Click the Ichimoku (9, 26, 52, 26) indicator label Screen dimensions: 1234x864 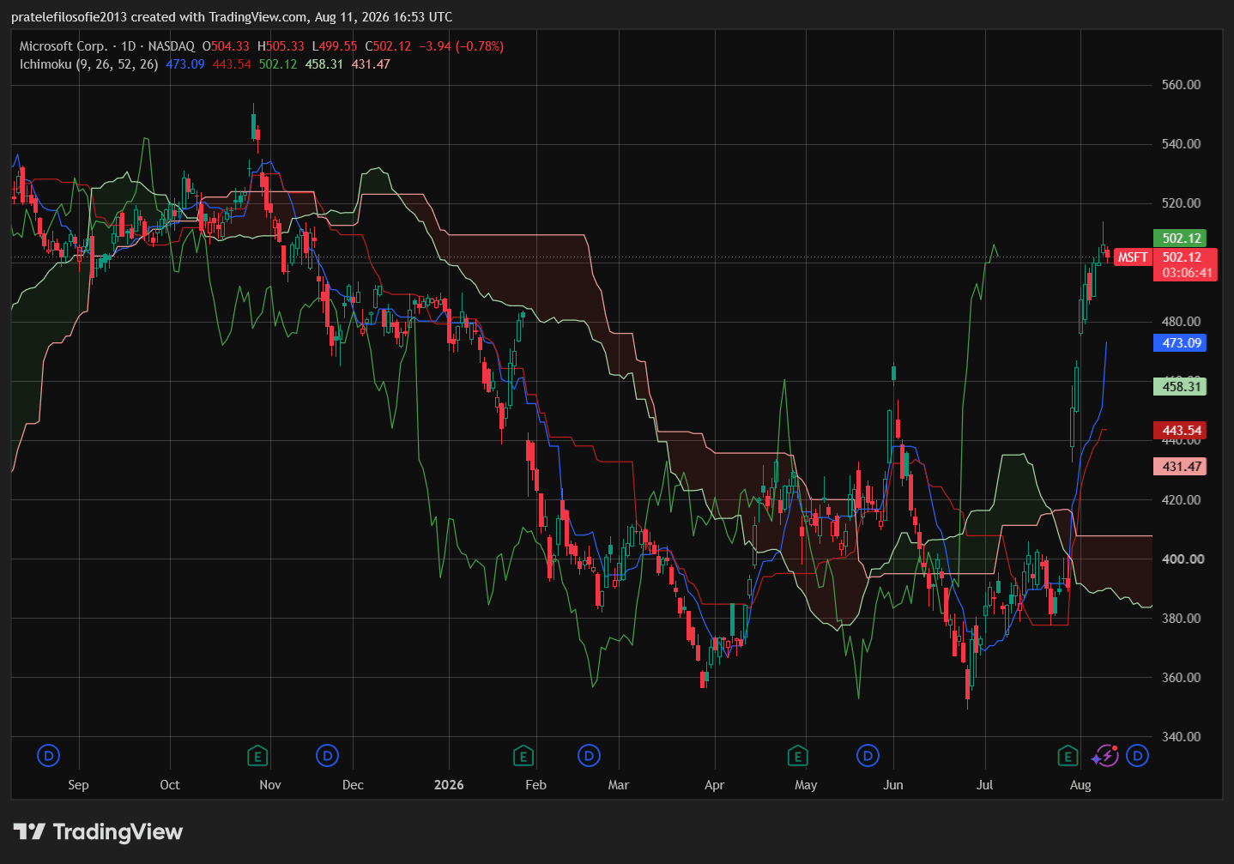[x=89, y=64]
